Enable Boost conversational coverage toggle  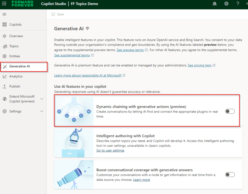230,174
